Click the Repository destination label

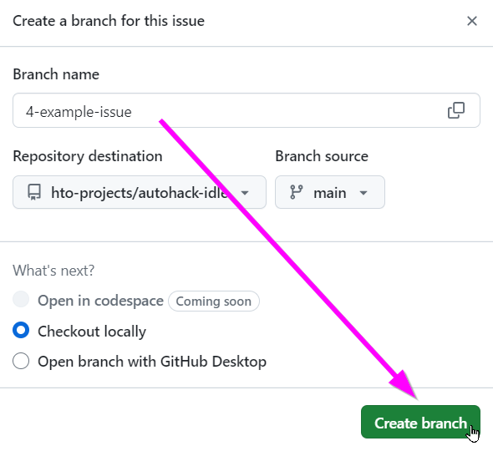pos(88,156)
